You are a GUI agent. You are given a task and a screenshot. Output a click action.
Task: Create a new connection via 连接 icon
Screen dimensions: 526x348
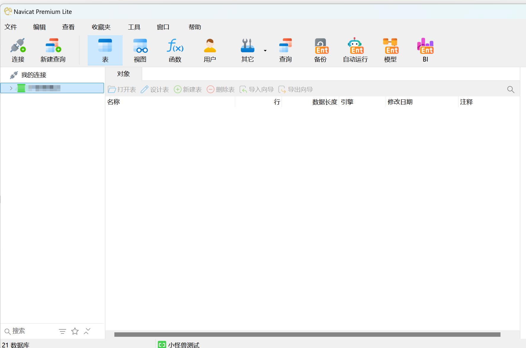click(18, 50)
